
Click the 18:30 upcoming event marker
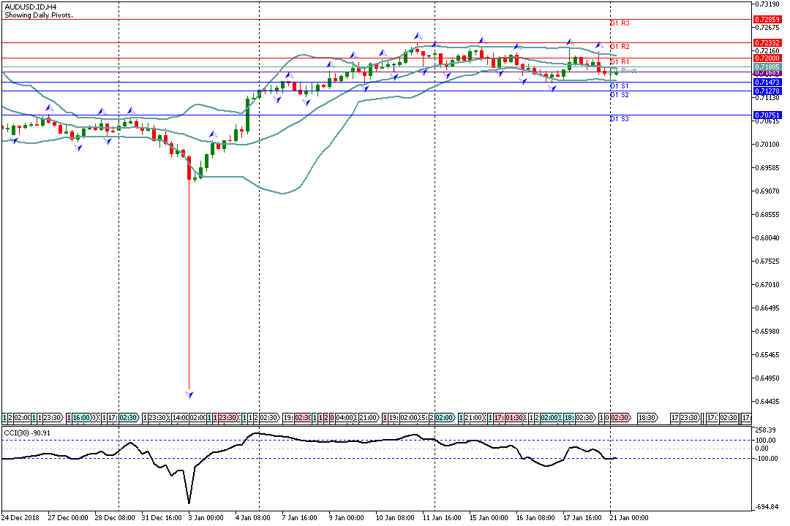pyautogui.click(x=648, y=418)
